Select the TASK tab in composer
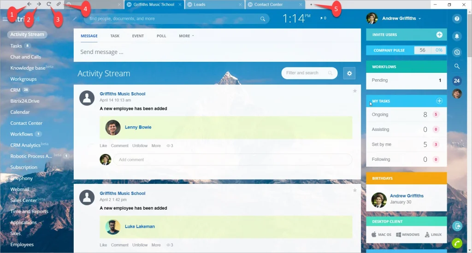The image size is (472, 253). (115, 36)
